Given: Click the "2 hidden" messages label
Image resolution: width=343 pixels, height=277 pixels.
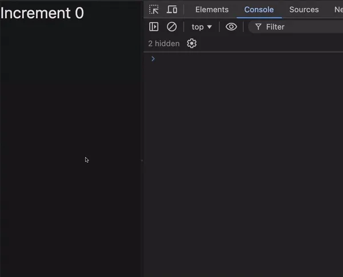Looking at the screenshot, I should click(163, 43).
